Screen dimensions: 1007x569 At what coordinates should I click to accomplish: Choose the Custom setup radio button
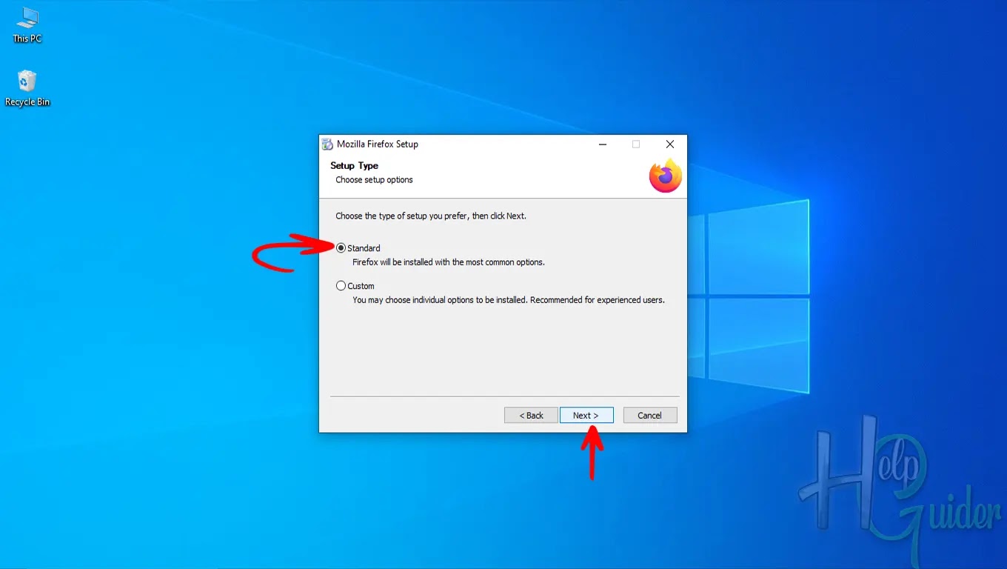[x=341, y=286]
